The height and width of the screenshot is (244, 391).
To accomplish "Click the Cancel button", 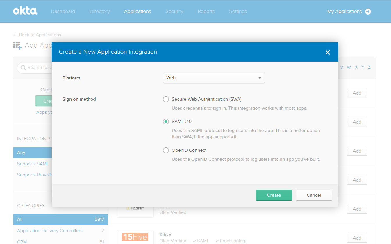I will [x=314, y=195].
